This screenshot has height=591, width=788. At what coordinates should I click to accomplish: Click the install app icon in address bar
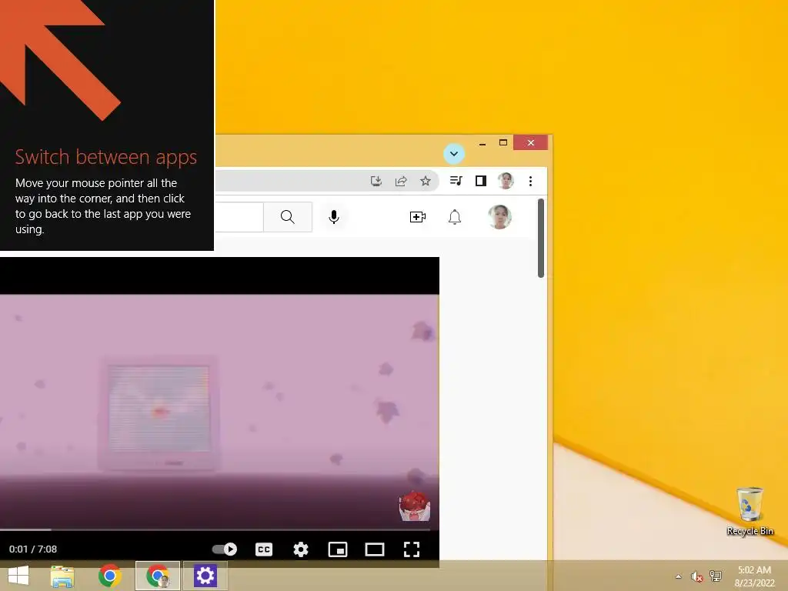tap(376, 181)
